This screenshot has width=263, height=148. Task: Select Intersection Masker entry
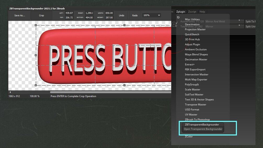point(197,74)
